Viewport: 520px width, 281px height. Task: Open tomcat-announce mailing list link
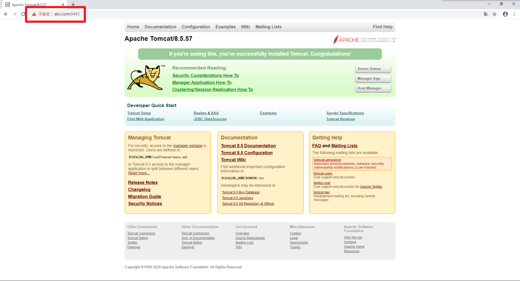327,160
